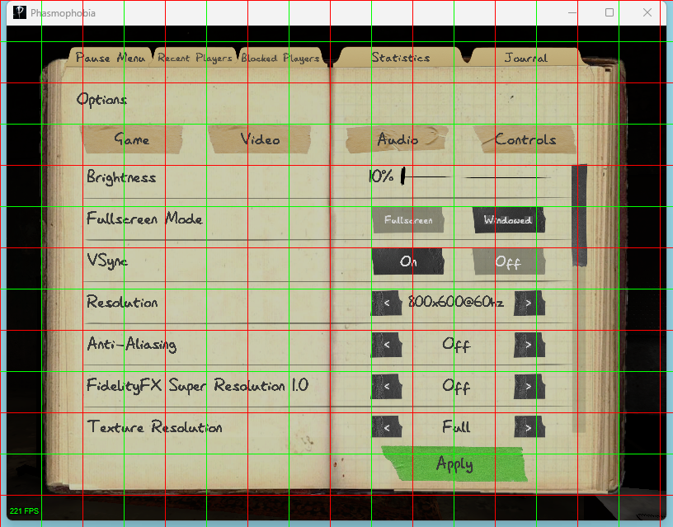Select the Audio options category

point(398,139)
